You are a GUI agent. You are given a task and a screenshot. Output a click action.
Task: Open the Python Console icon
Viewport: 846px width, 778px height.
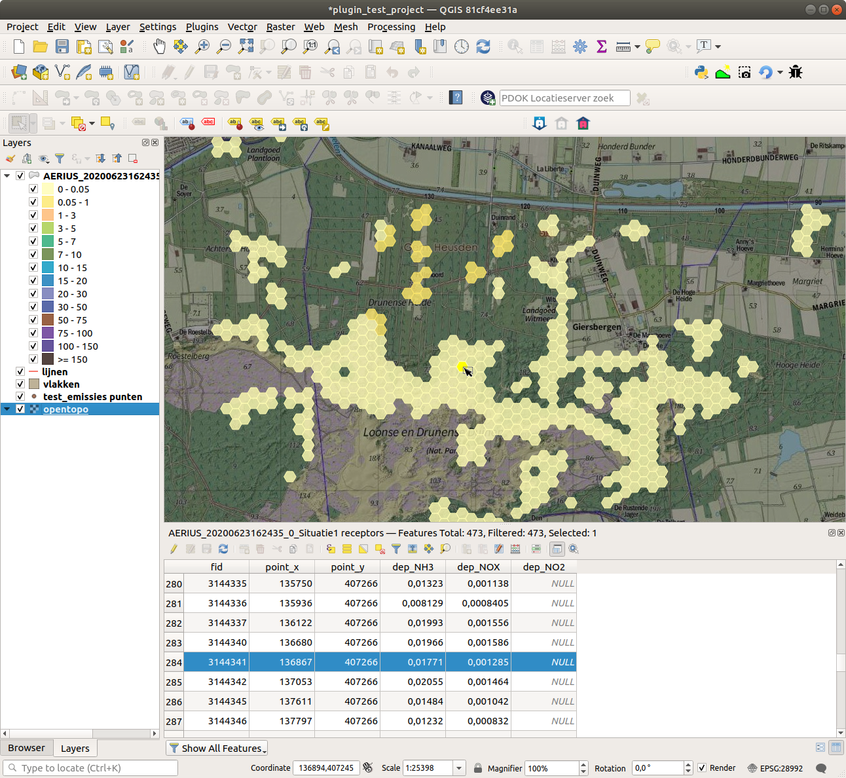click(x=701, y=72)
